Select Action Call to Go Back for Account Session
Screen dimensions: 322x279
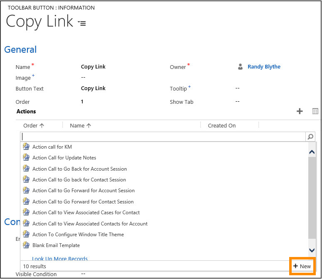80,169
